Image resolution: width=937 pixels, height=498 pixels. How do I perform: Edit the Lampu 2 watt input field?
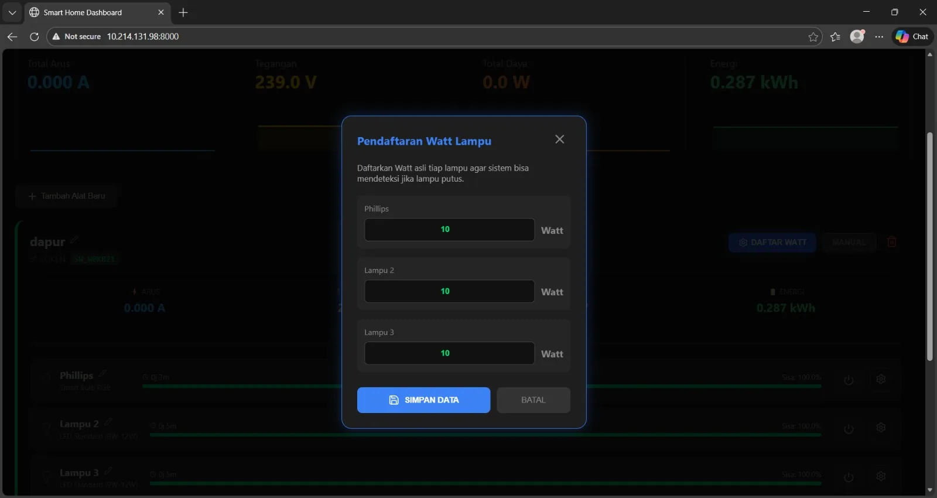click(x=449, y=291)
